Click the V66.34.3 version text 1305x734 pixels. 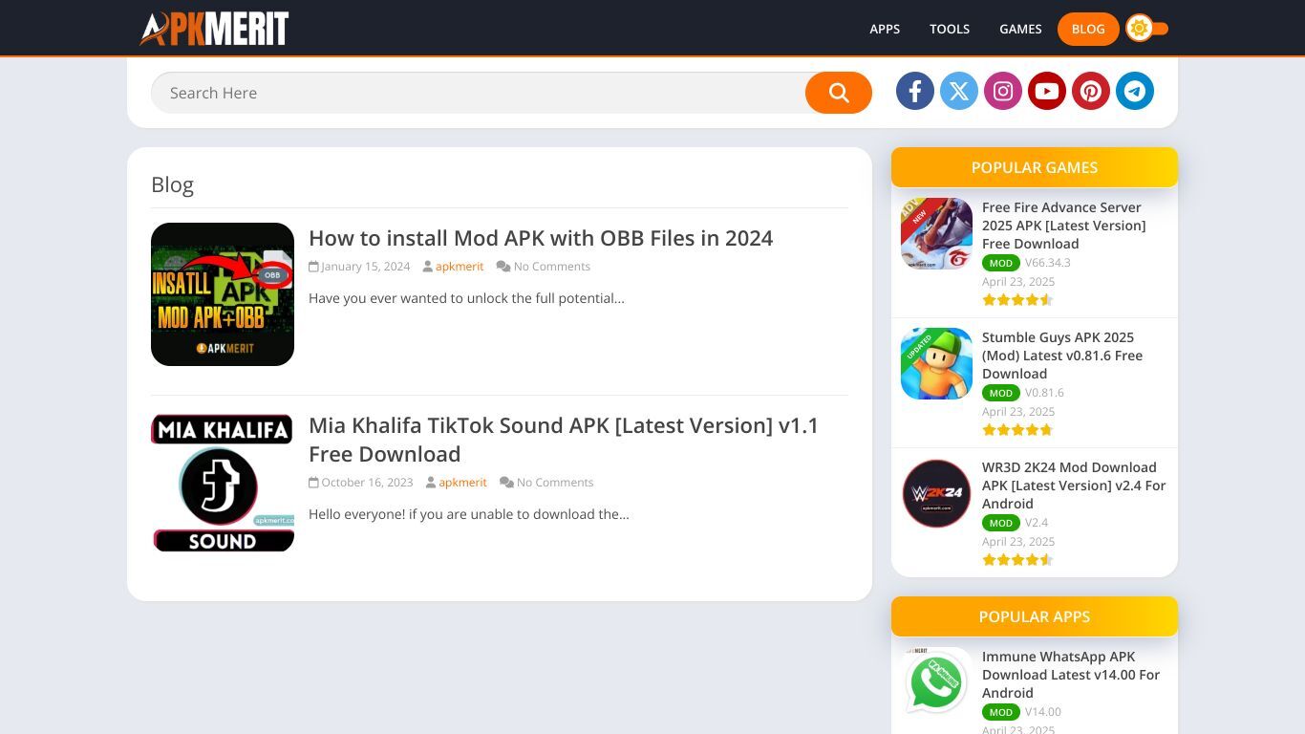pyautogui.click(x=1048, y=263)
